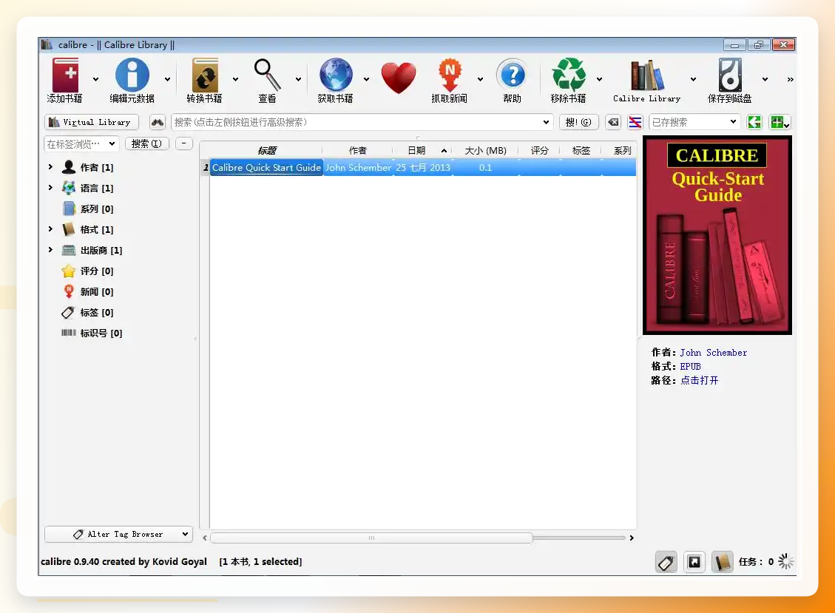Sort by 作者 column header
The image size is (835, 613).
(358, 151)
